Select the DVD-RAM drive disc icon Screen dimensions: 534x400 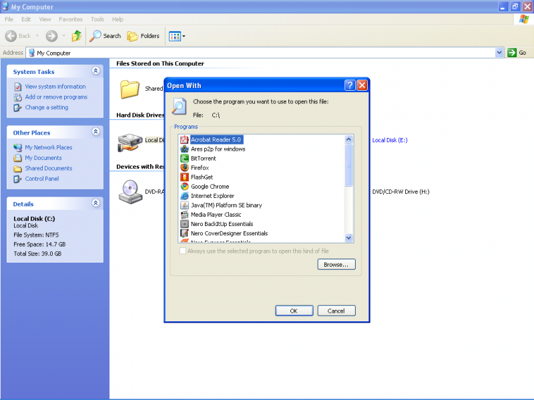pos(130,192)
